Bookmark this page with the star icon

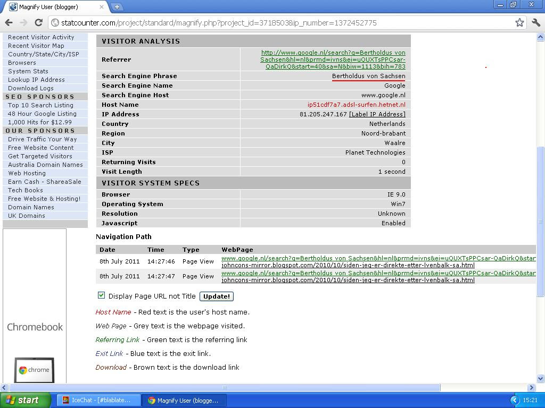click(519, 23)
